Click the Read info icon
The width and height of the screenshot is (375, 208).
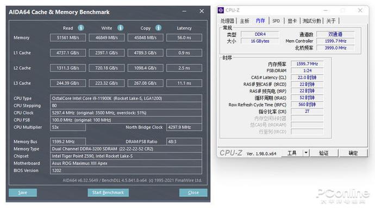pos(81,28)
